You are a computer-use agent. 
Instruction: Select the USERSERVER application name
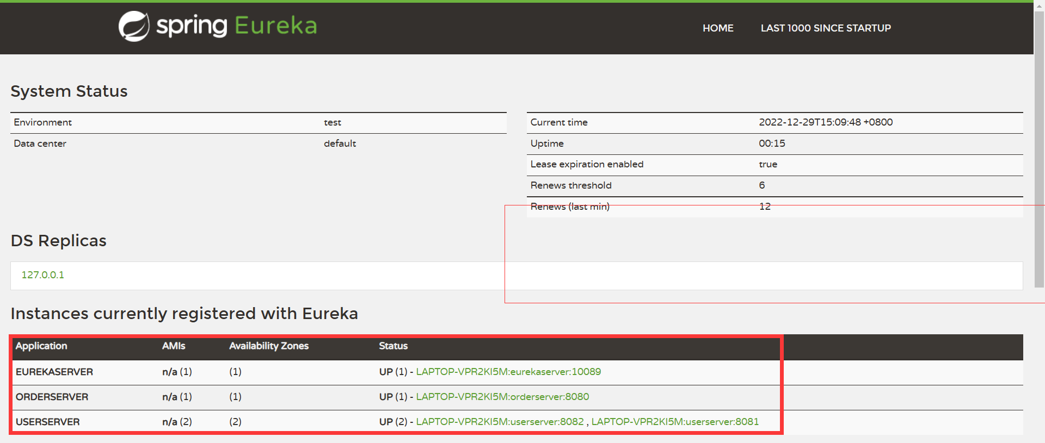coord(48,422)
